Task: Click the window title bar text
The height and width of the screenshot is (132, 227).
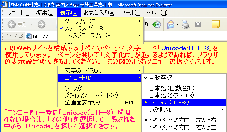Action: 90,5
